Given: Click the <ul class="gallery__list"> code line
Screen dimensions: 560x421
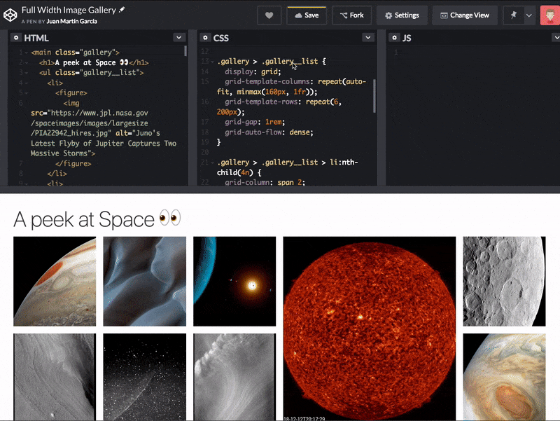Looking at the screenshot, I should (92, 73).
